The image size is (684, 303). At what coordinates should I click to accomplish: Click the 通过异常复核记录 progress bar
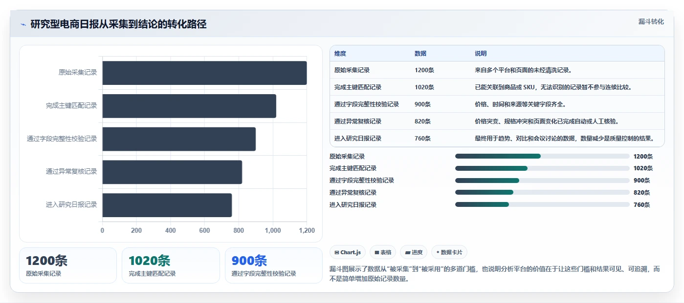tap(542, 192)
